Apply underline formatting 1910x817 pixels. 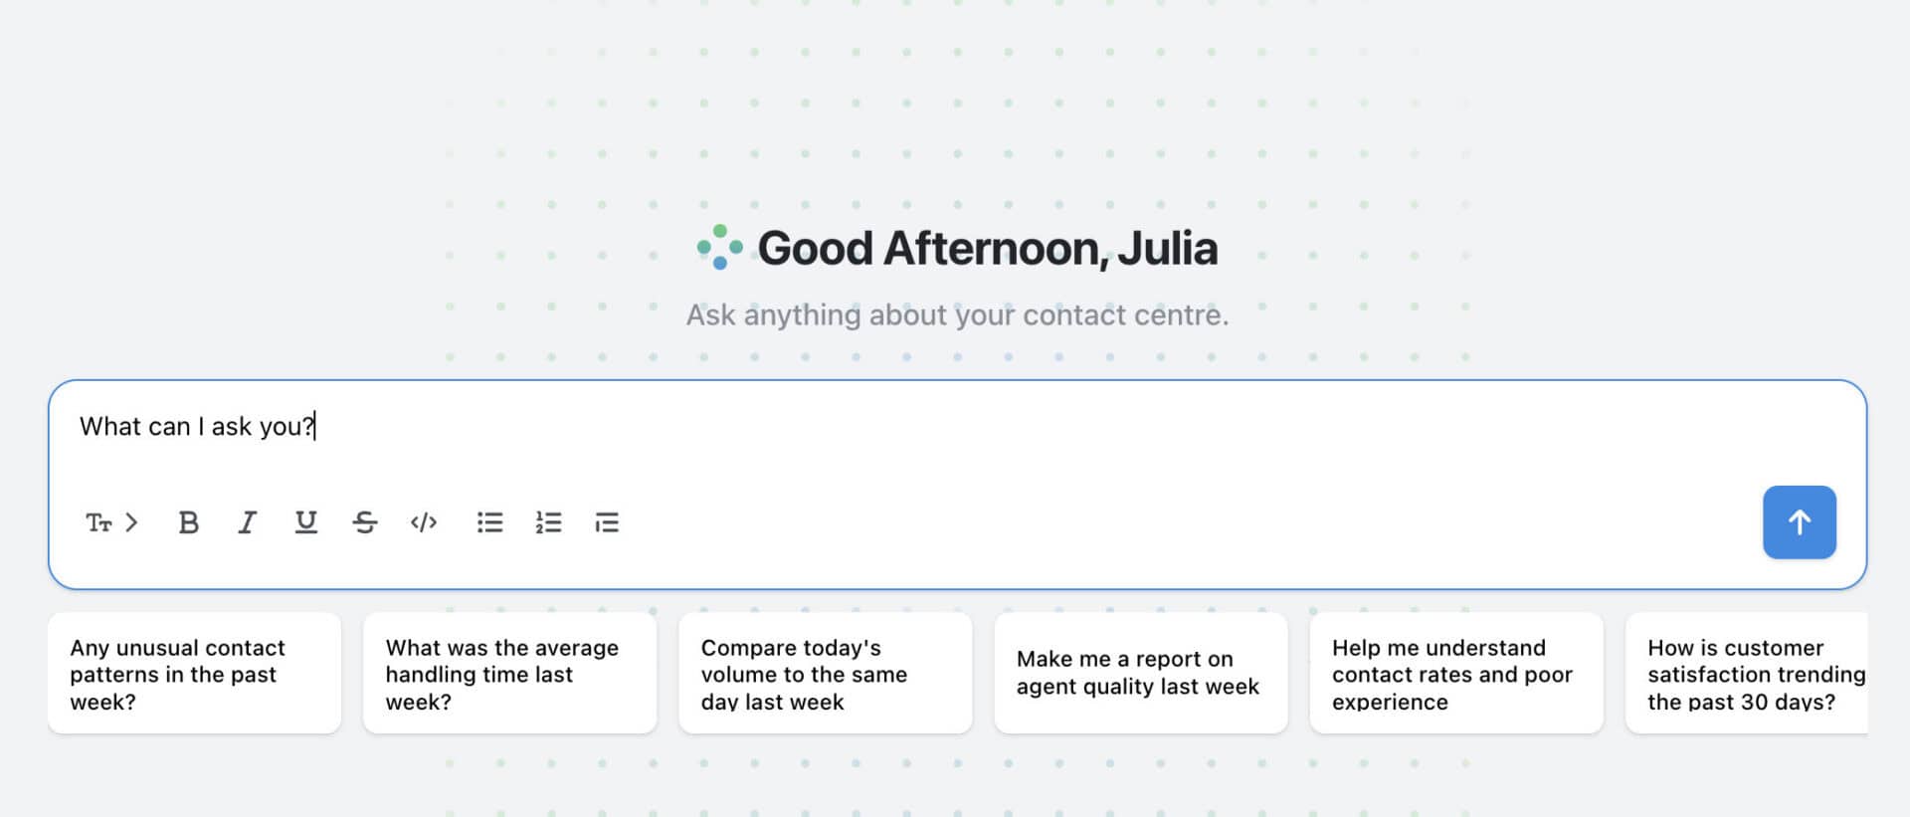pos(305,522)
